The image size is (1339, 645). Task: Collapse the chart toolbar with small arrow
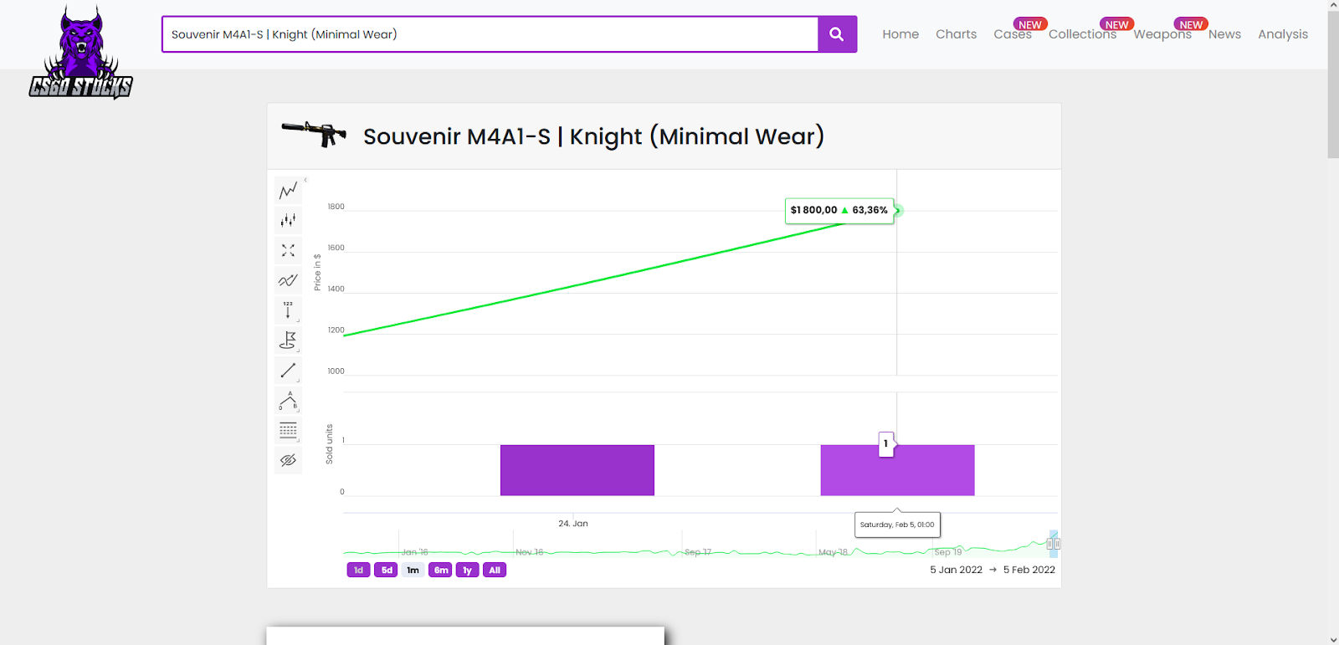pyautogui.click(x=305, y=180)
